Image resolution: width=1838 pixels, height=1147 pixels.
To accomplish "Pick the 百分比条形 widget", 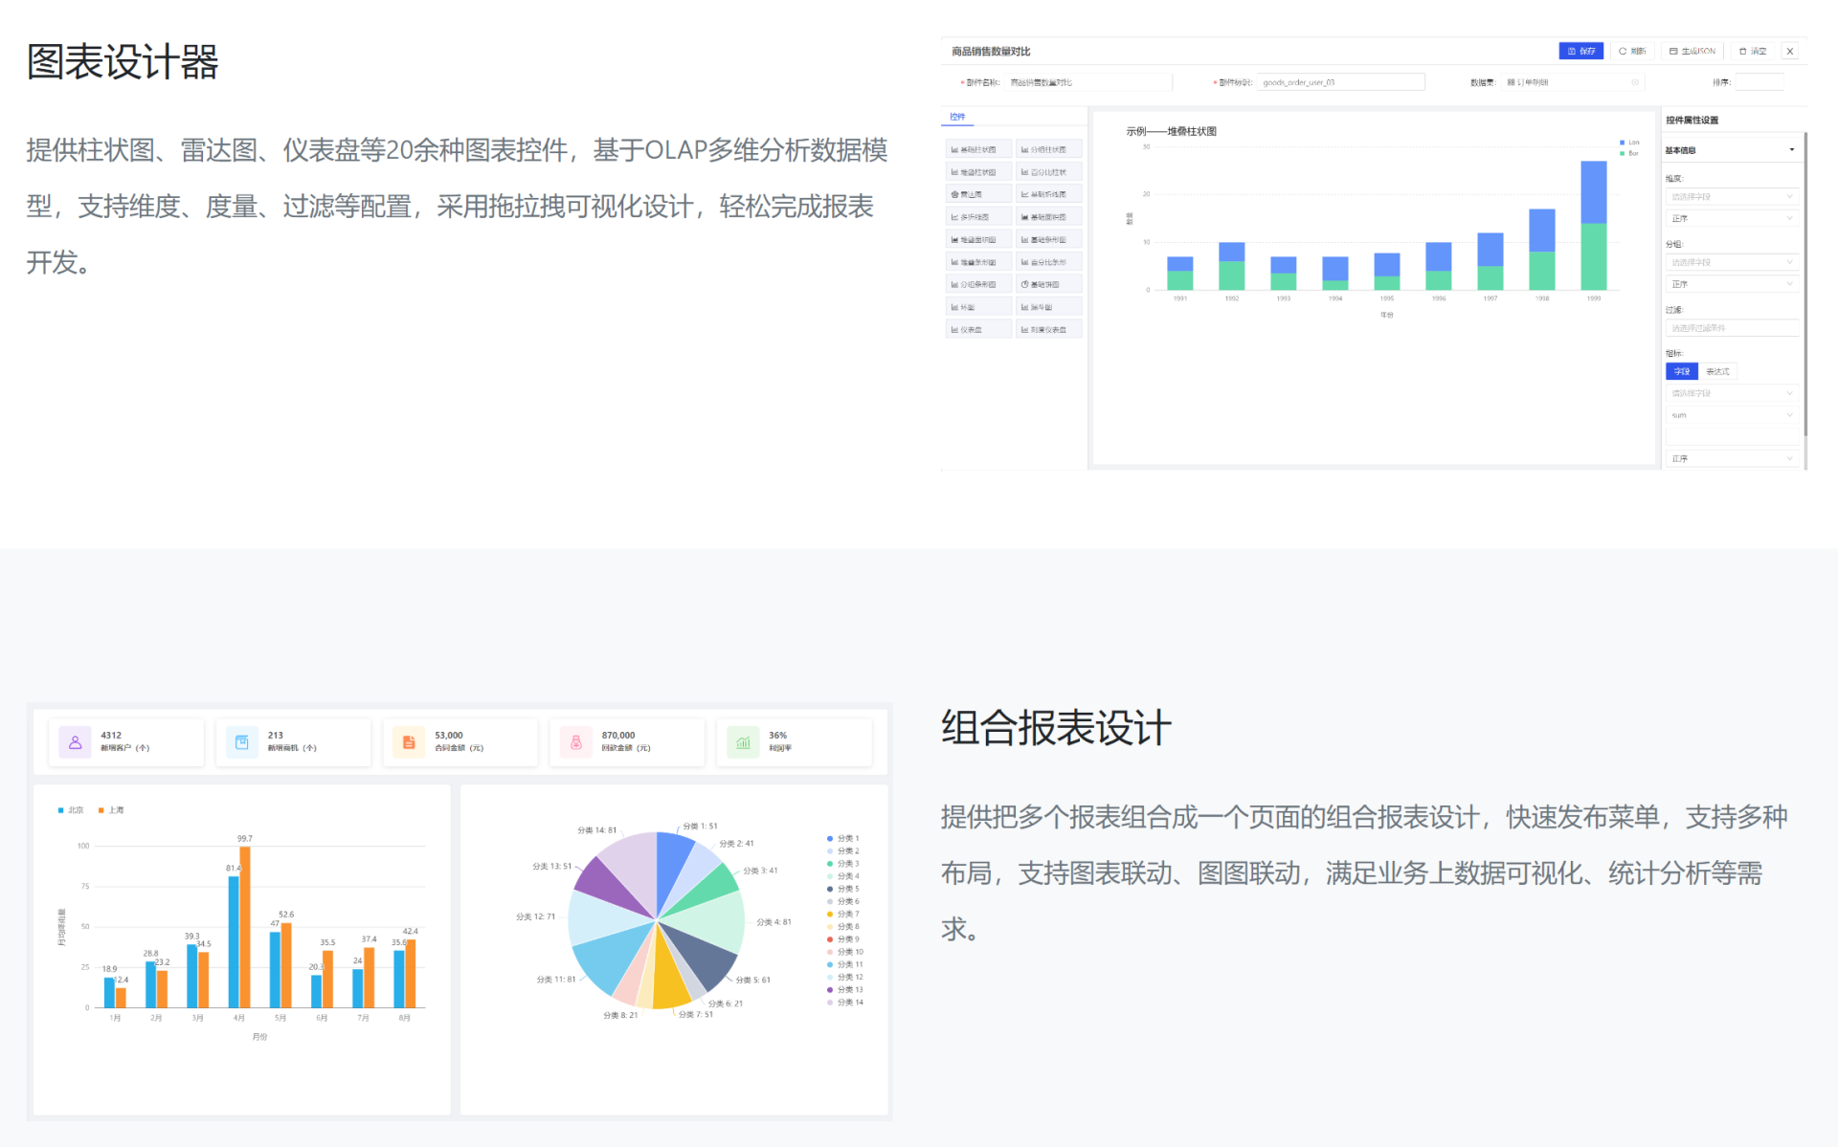I will pyautogui.click(x=1048, y=262).
